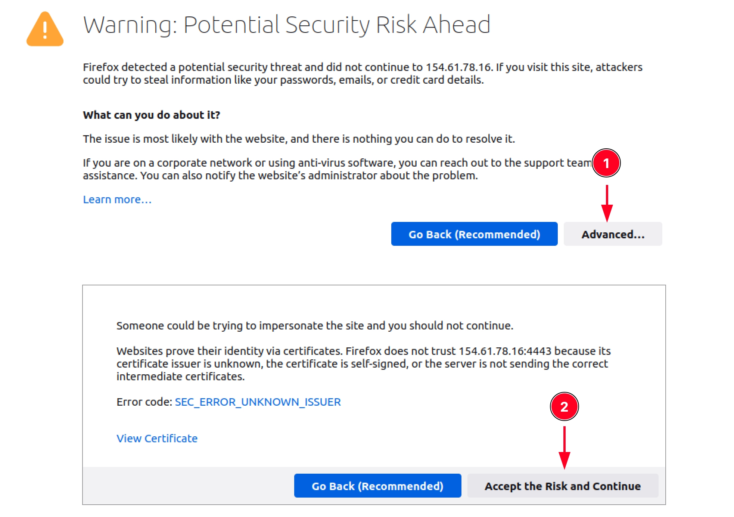734x517 pixels.
Task: Expand the Advanced… options
Action: click(x=613, y=234)
